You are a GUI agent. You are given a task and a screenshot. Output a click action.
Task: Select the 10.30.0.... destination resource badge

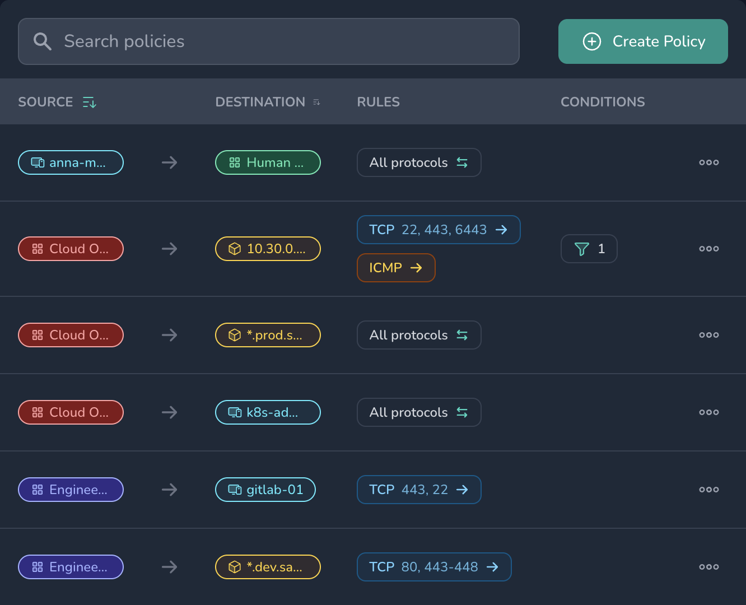click(x=268, y=249)
